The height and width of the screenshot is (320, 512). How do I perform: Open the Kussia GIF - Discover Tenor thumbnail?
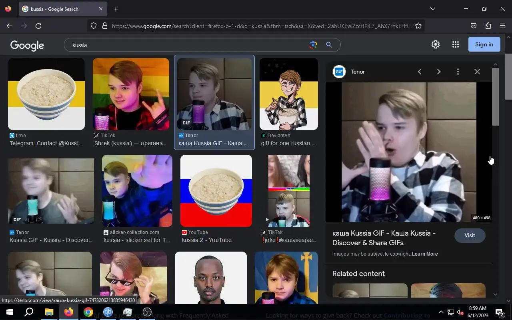point(51,191)
